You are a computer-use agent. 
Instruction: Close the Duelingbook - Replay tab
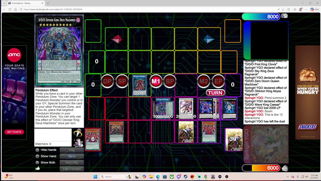click(42, 3)
